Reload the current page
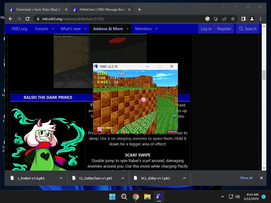The width and height of the screenshot is (271, 203). [28, 19]
